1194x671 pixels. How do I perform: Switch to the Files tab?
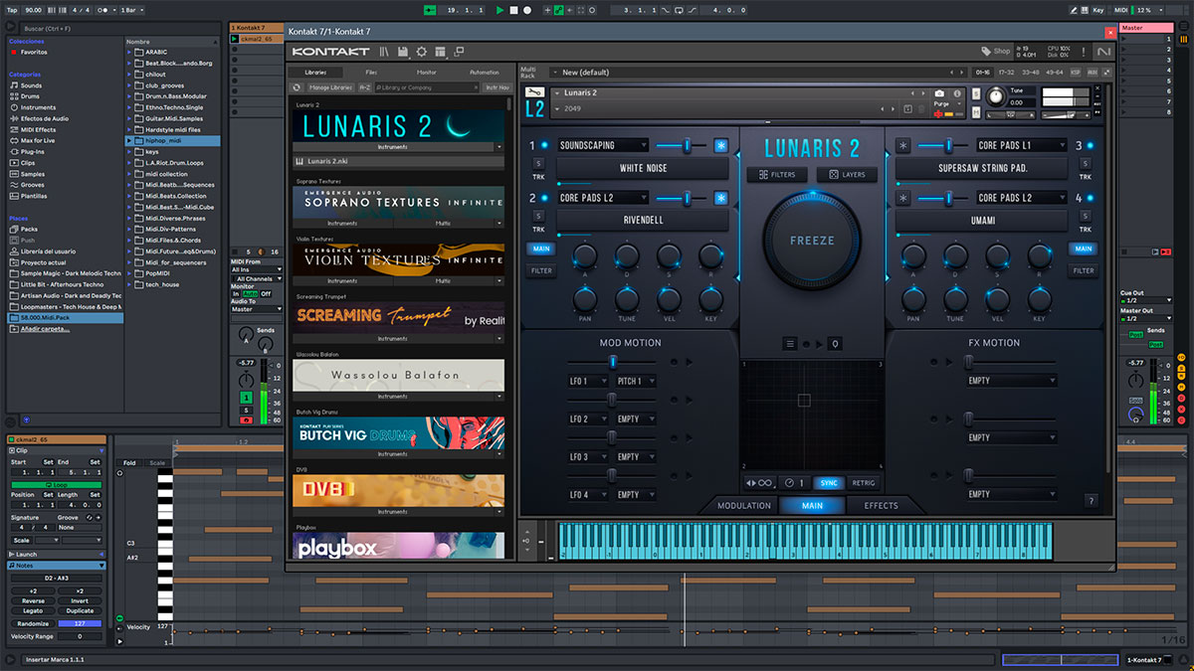(370, 73)
